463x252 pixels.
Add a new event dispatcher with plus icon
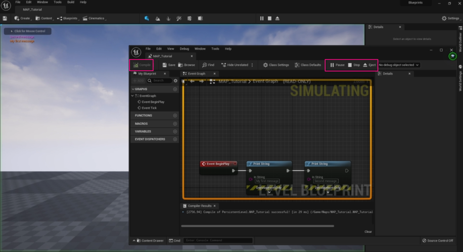(x=175, y=139)
